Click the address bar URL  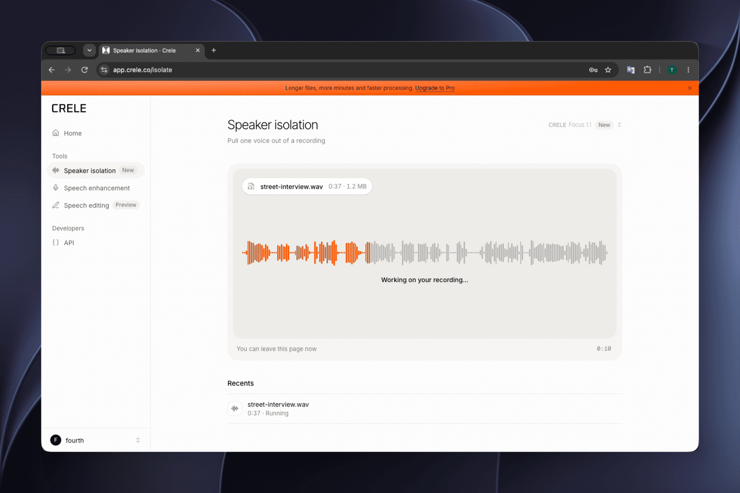point(142,70)
